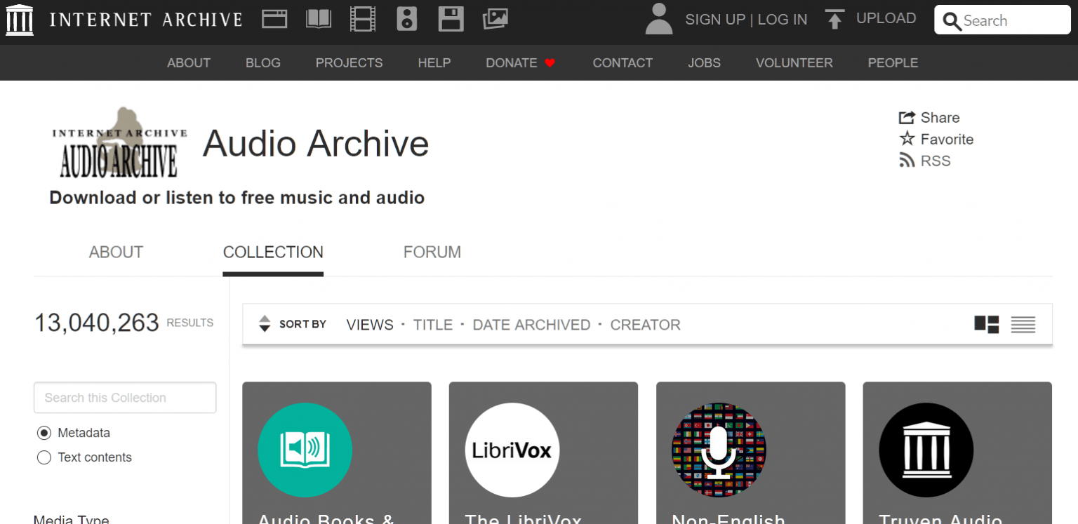Select the Texts collection book icon

[319, 19]
